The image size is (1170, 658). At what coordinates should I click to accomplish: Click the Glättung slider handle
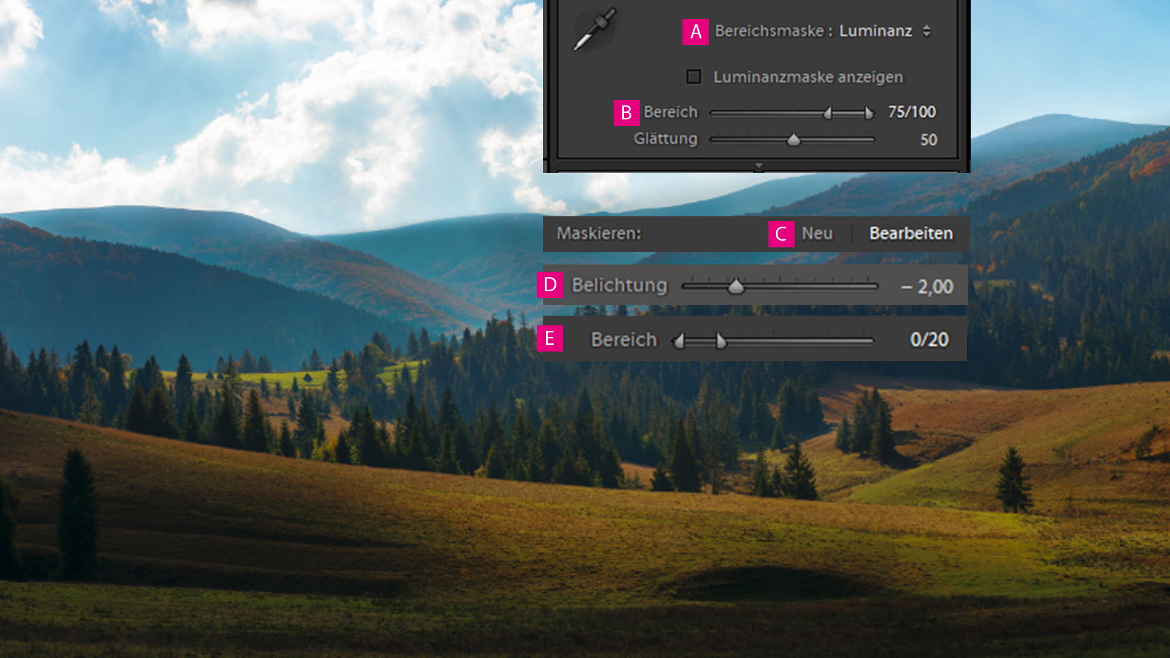click(793, 140)
